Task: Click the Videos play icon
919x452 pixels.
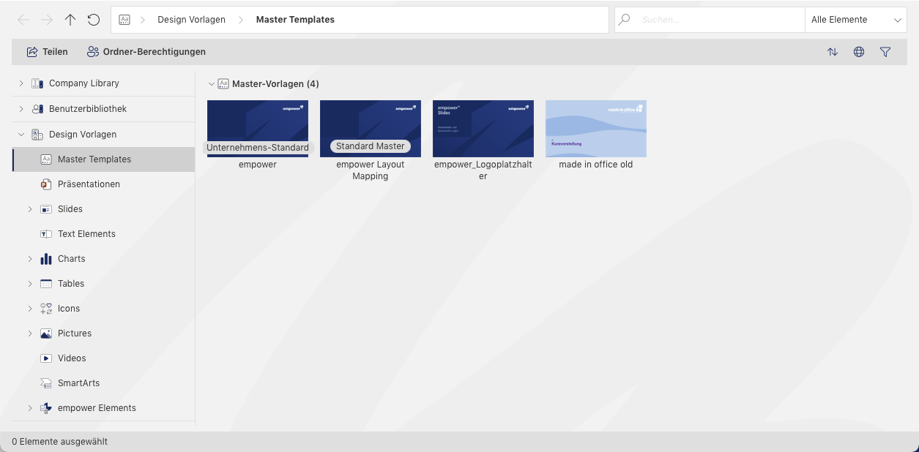Action: 46,358
